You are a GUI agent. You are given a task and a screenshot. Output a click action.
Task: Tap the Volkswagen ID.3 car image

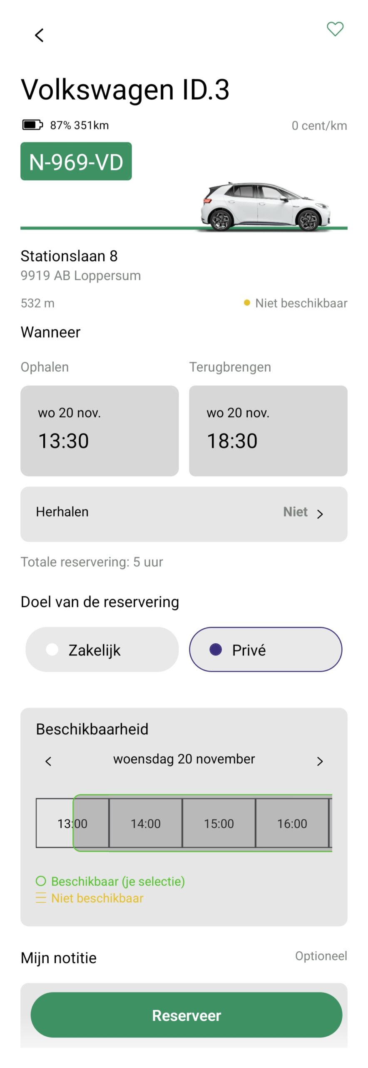click(x=265, y=206)
